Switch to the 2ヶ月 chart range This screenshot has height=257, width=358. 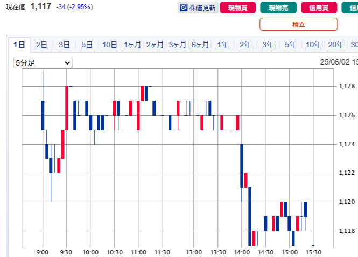(x=155, y=45)
